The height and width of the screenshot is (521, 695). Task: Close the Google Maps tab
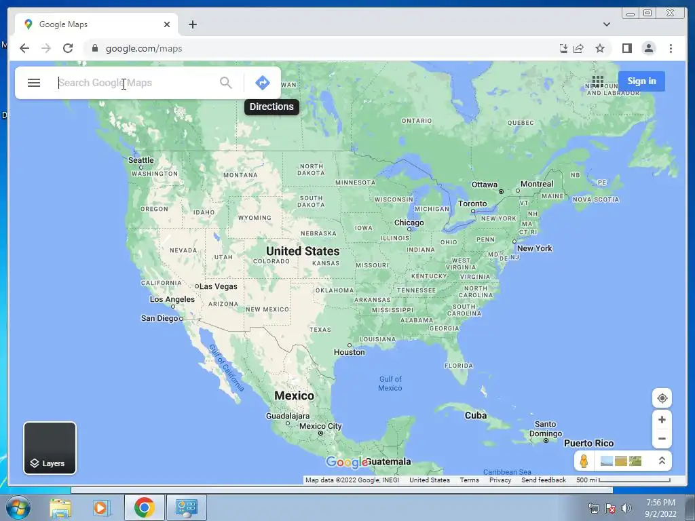[167, 24]
